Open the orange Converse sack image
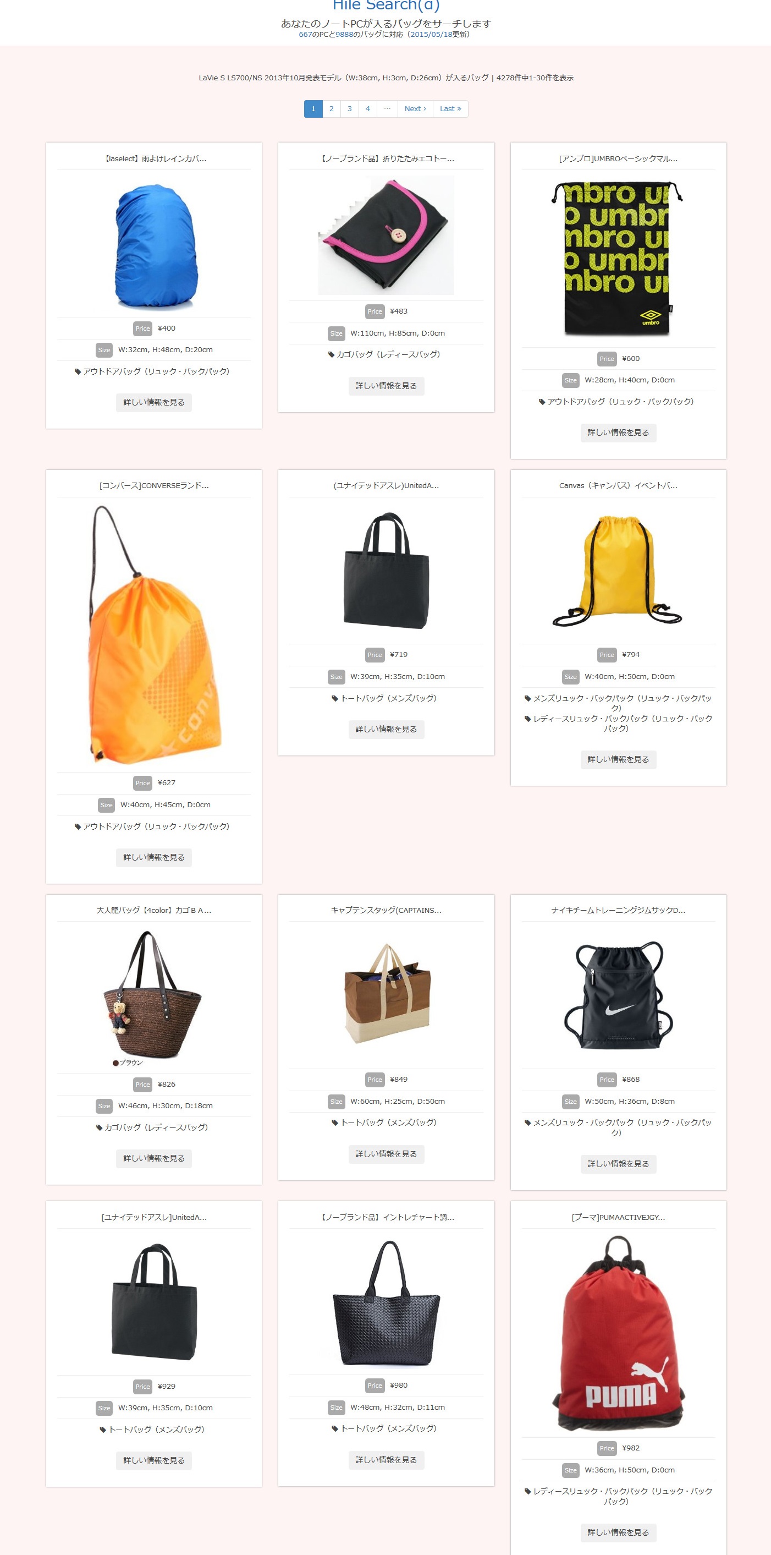This screenshot has height=1555, width=771. (x=154, y=634)
